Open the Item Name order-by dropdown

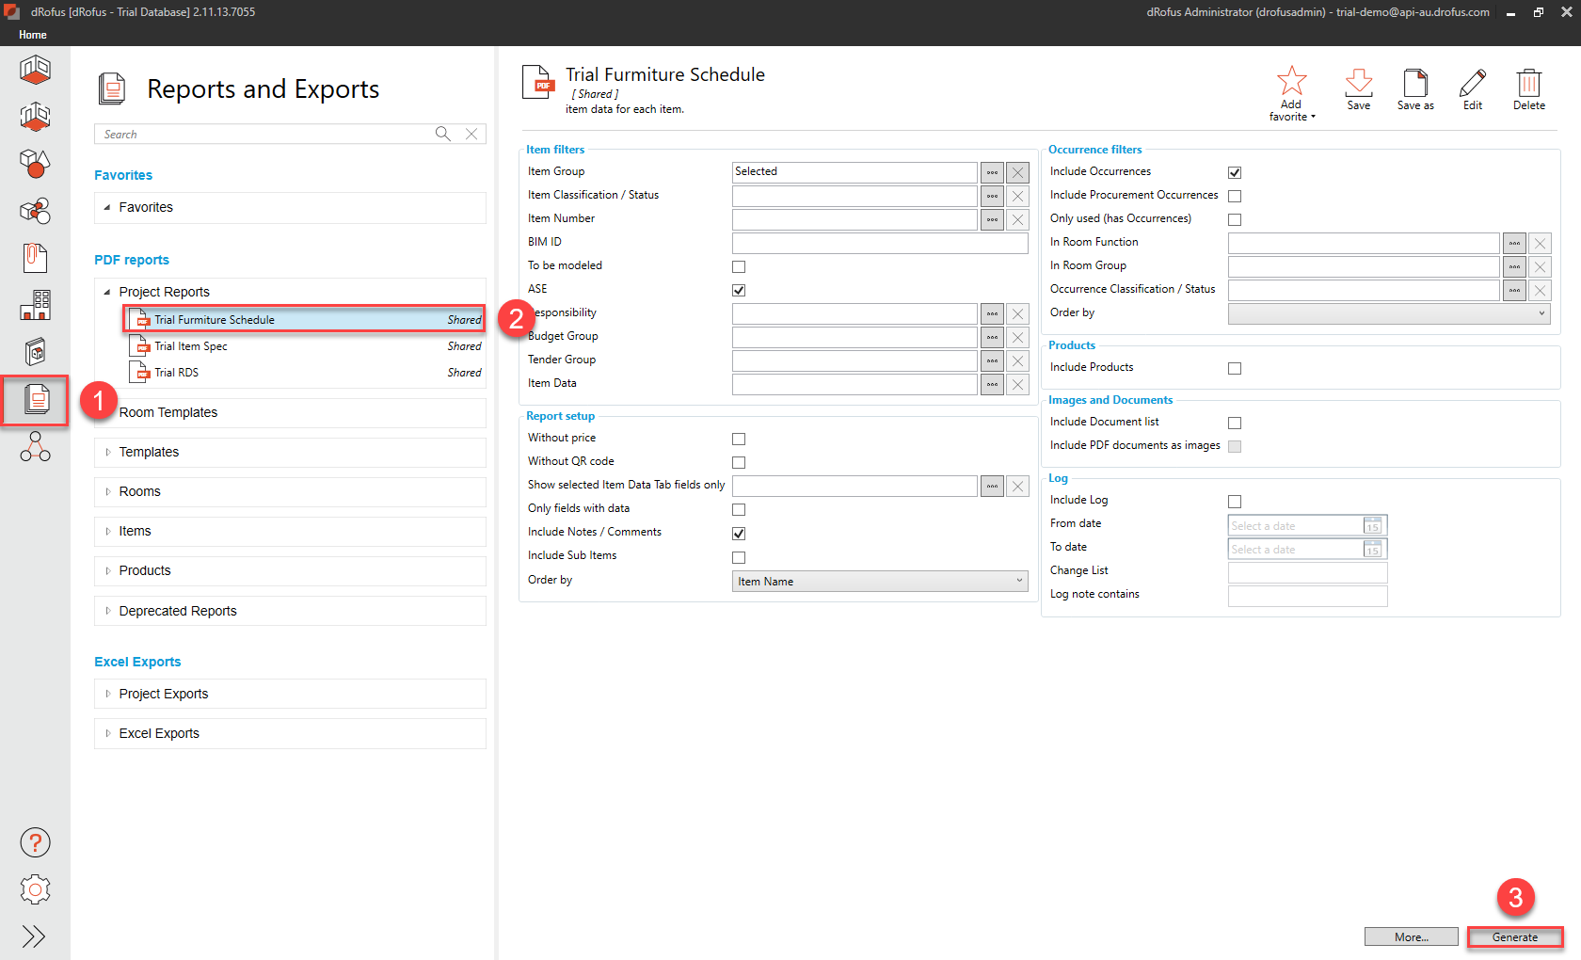coord(879,582)
